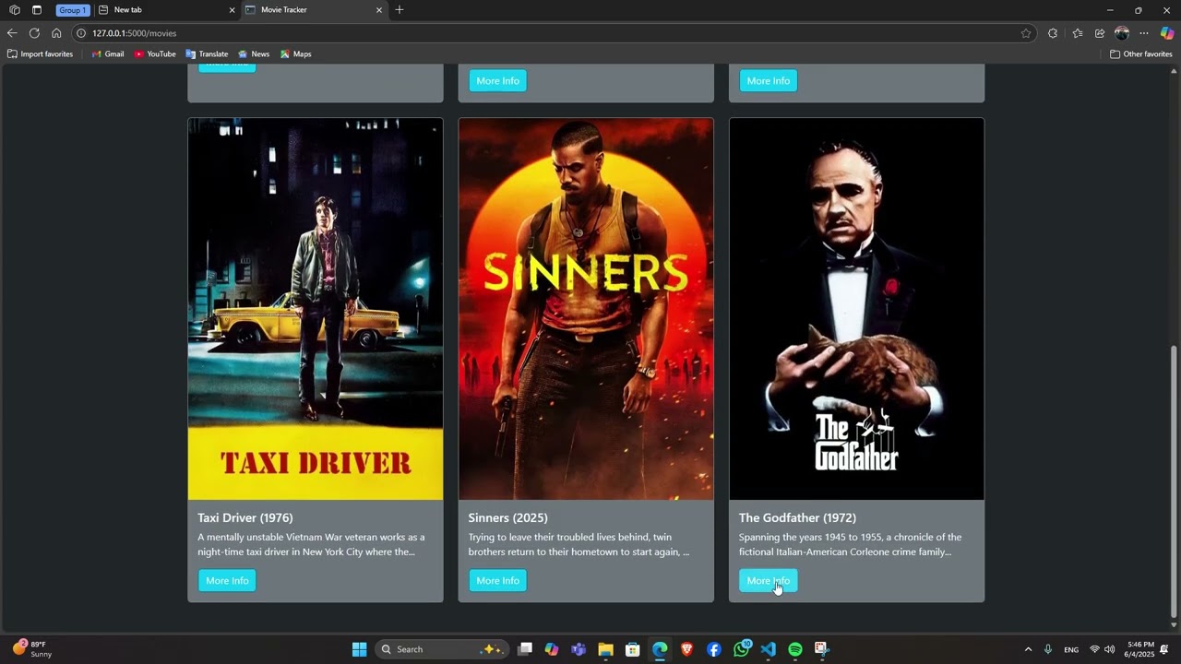This screenshot has width=1181, height=664.
Task: Click the microphone tray icon
Action: point(1048,649)
